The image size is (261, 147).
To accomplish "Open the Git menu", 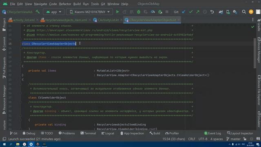I will (103, 4).
